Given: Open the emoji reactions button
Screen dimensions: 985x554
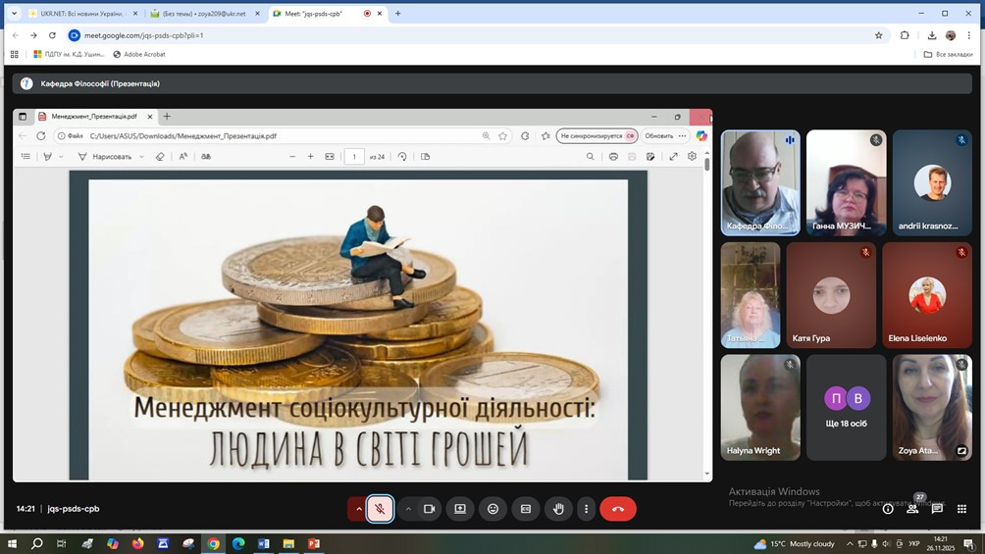Looking at the screenshot, I should [493, 509].
